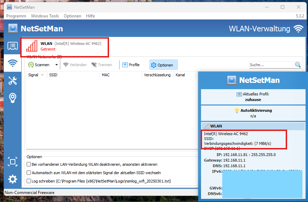
Task: Click the Verbinden button
Action: [75, 65]
